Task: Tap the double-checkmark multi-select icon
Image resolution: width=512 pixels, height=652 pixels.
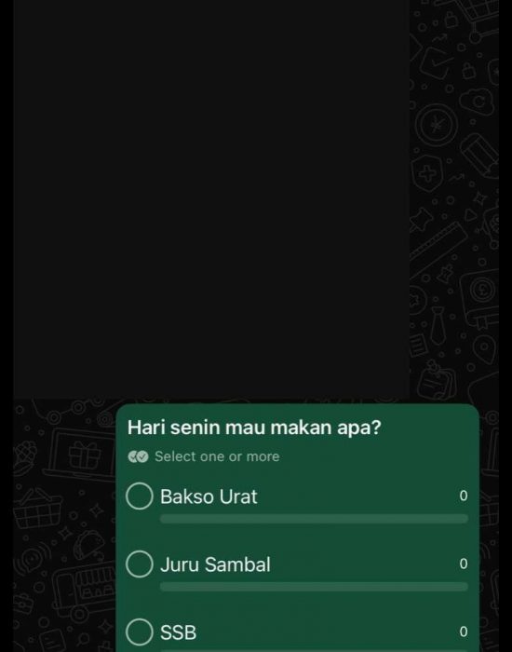Action: (139, 456)
